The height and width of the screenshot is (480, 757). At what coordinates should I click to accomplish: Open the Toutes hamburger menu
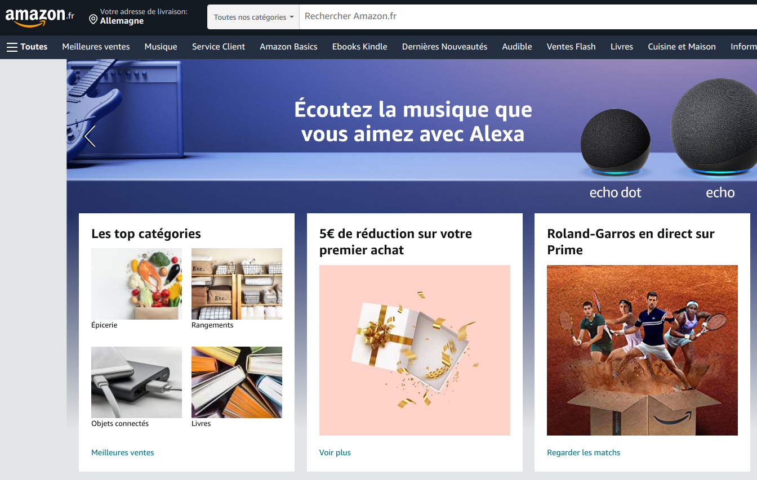click(x=27, y=47)
